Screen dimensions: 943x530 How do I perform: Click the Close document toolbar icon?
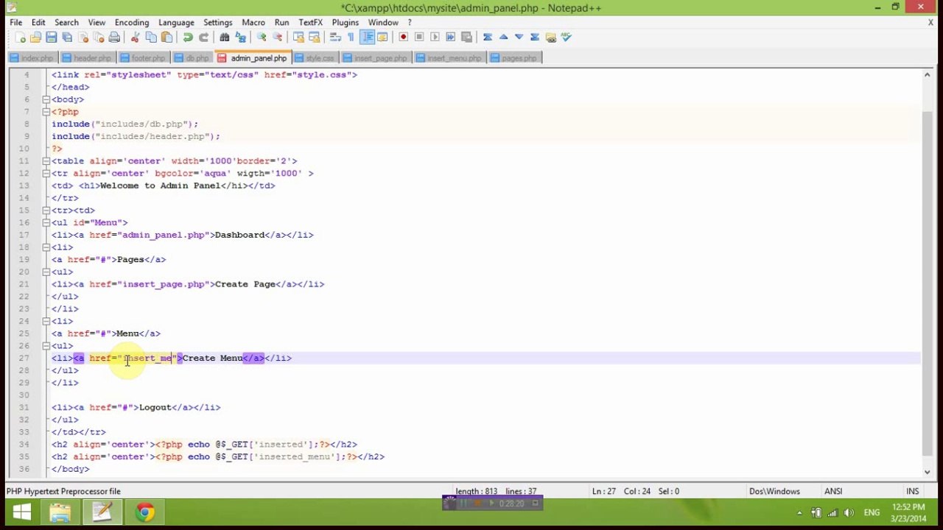[83, 37]
